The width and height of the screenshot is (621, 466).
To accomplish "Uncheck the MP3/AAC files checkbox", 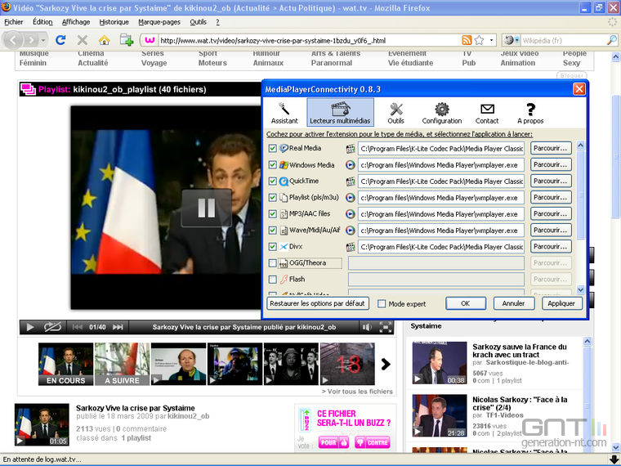I will click(x=272, y=214).
